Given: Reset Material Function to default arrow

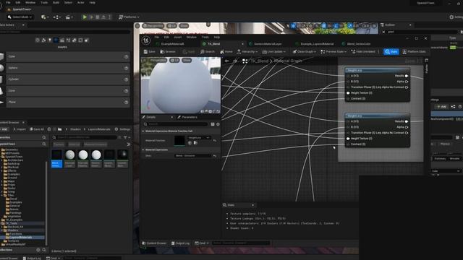Looking at the screenshot, I should [x=215, y=141].
